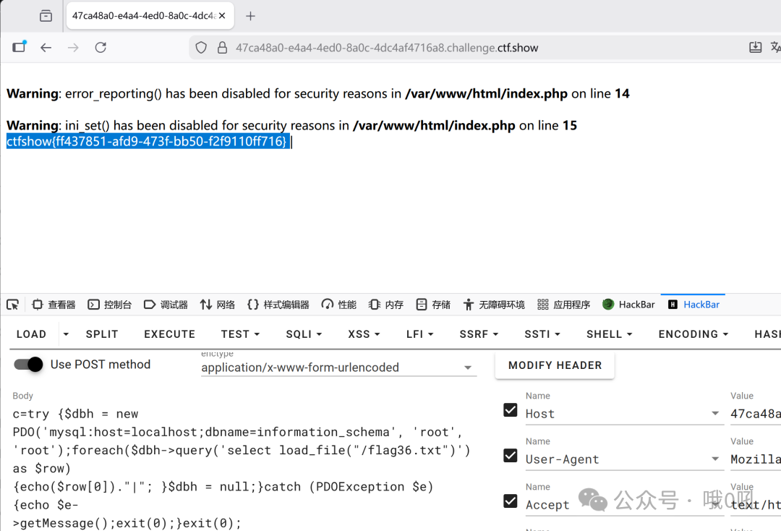Uncheck the Host header checkbox
The height and width of the screenshot is (531, 781).
[510, 410]
